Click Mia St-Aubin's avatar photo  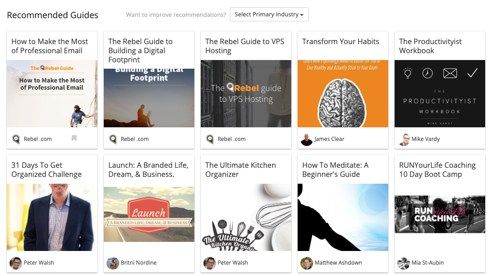[404, 263]
